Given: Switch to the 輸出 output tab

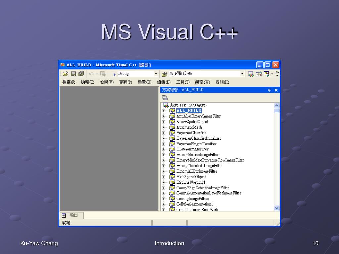Looking at the screenshot, I should (x=72, y=215).
